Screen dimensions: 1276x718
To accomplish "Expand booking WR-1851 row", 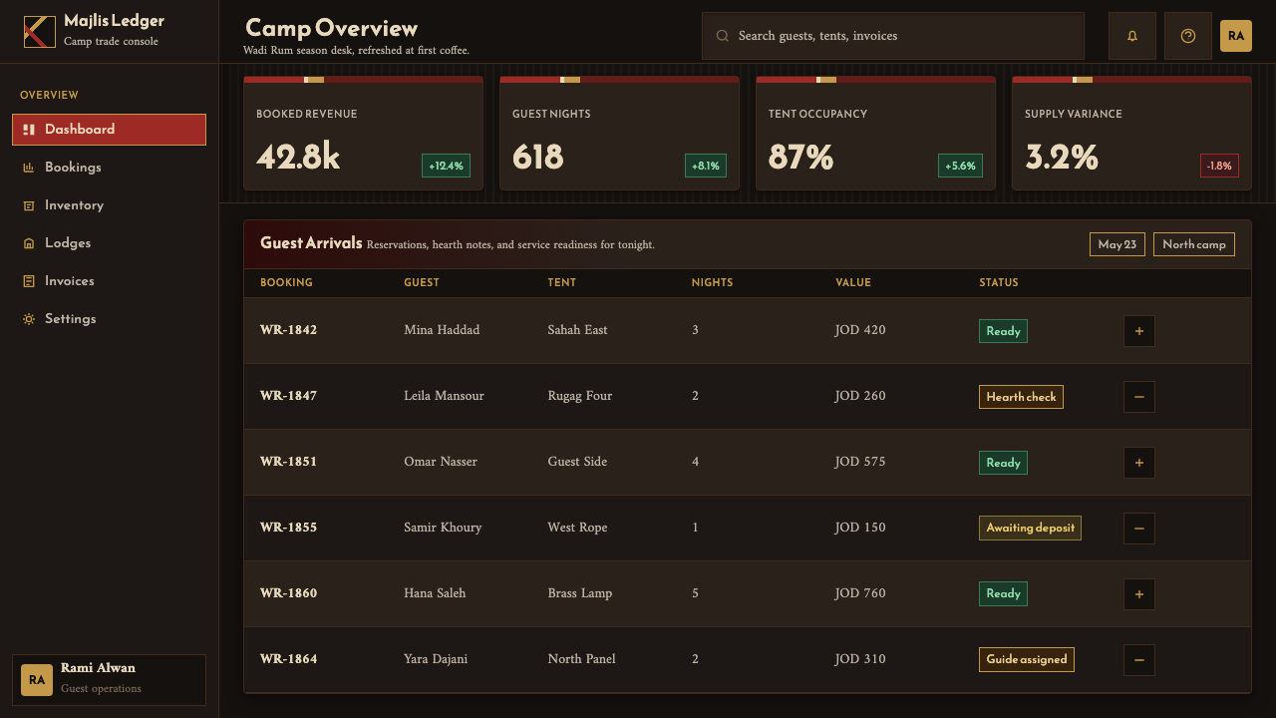I will click(1139, 463).
